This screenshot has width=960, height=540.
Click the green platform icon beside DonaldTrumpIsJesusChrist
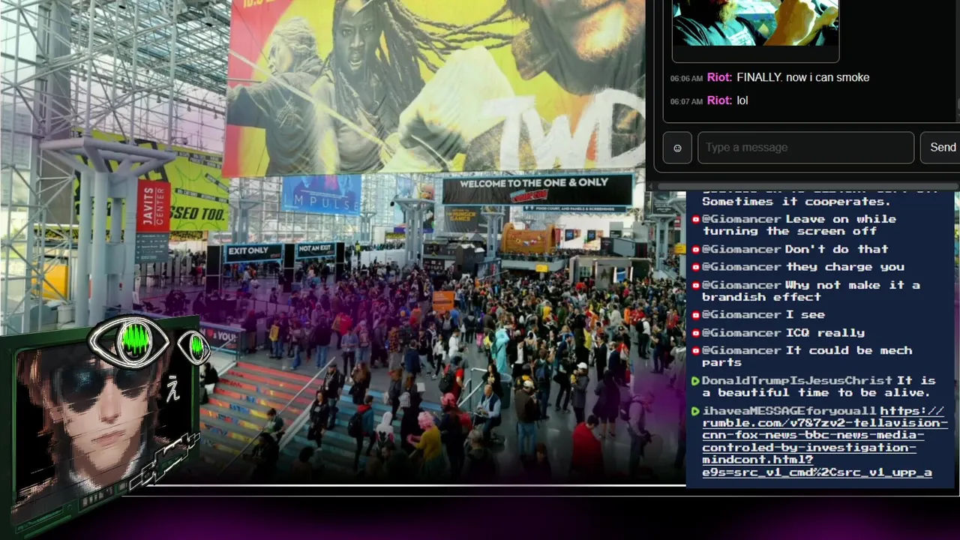[x=695, y=381]
